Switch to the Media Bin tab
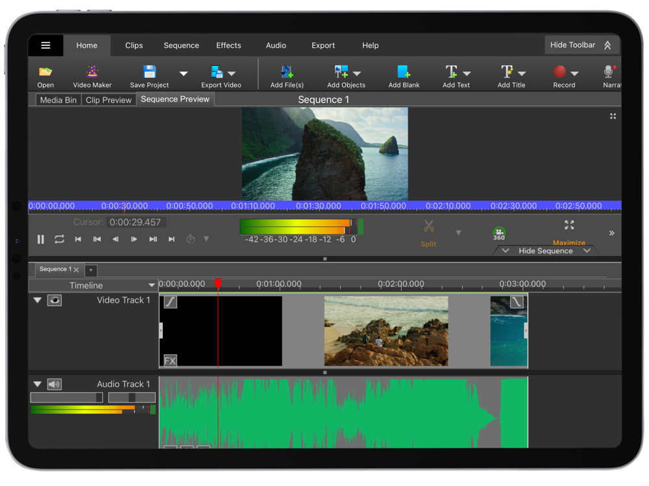 pyautogui.click(x=58, y=100)
